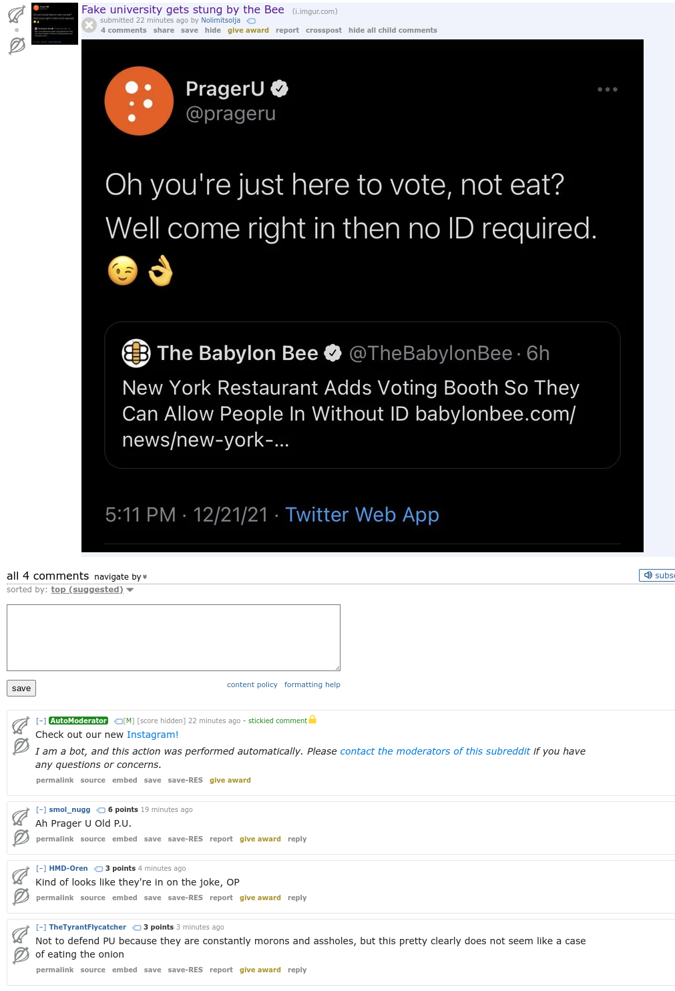Open the post thumbnail image

point(55,24)
